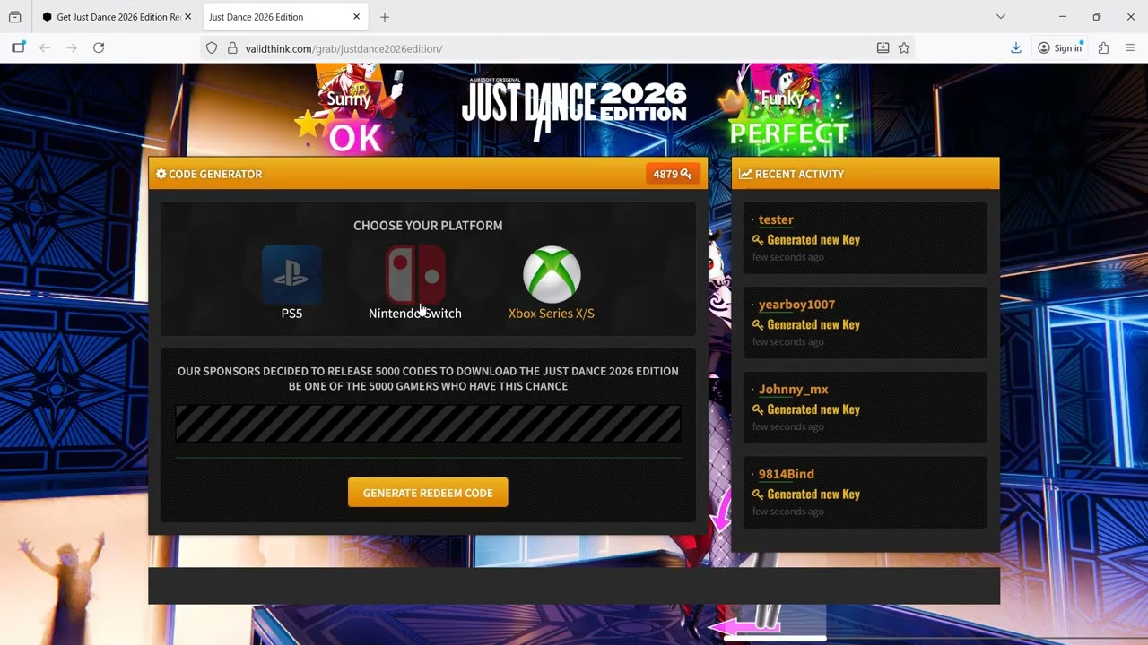This screenshot has width=1148, height=645.
Task: Go forward to the next page
Action: 72,48
